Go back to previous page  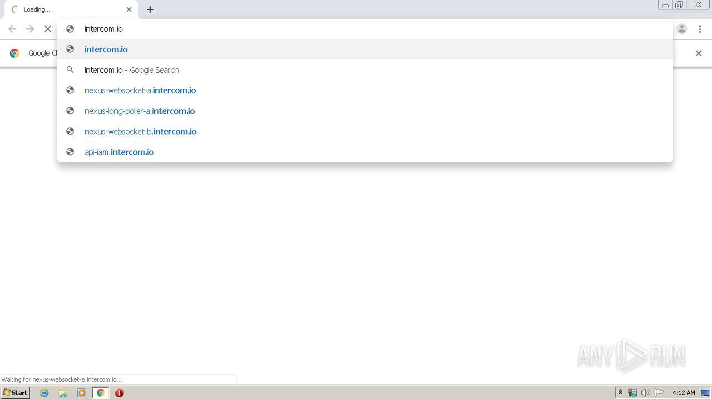click(12, 29)
